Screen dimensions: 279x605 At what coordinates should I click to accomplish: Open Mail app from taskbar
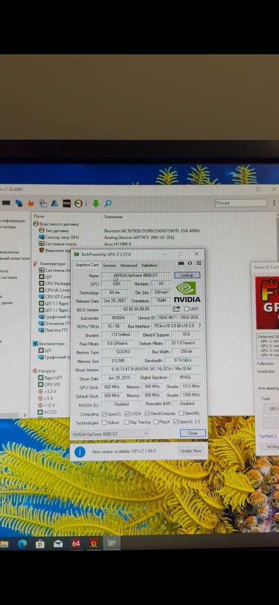coord(58,544)
